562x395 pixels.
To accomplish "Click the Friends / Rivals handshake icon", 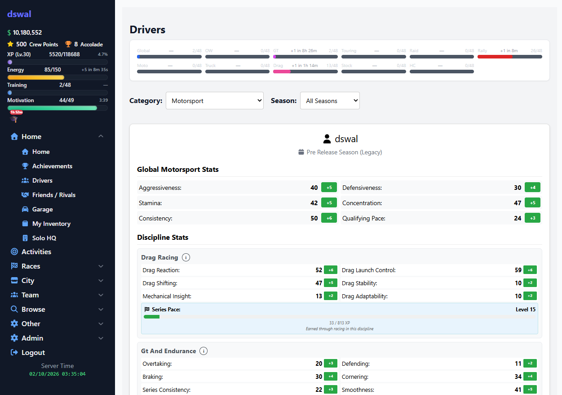I will tap(25, 195).
